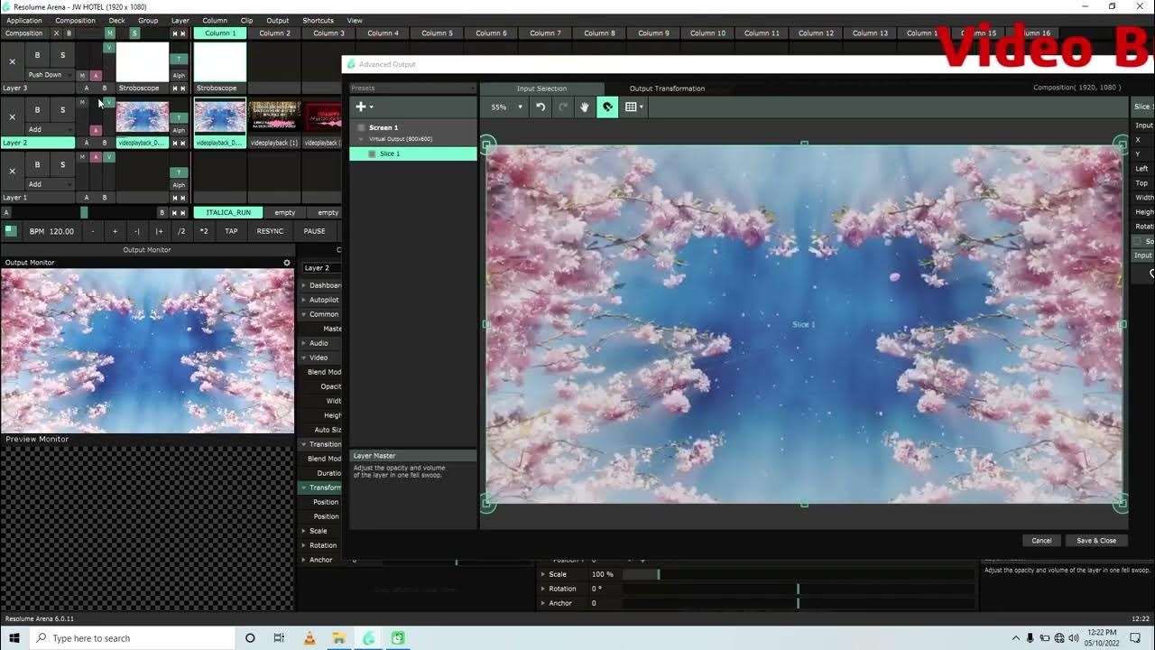Open the grid overlay dropdown
Viewport: 1155px width, 650px height.
[x=634, y=107]
